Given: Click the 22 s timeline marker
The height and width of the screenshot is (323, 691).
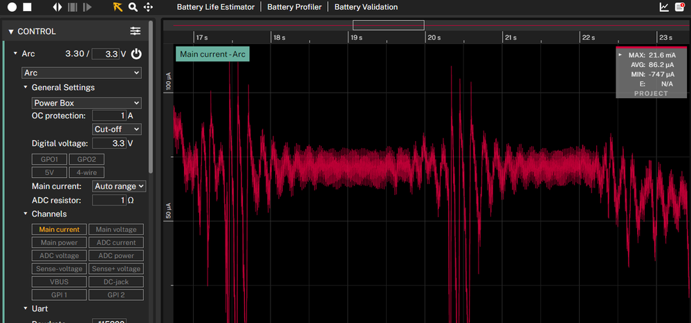Looking at the screenshot, I should pyautogui.click(x=589, y=38).
